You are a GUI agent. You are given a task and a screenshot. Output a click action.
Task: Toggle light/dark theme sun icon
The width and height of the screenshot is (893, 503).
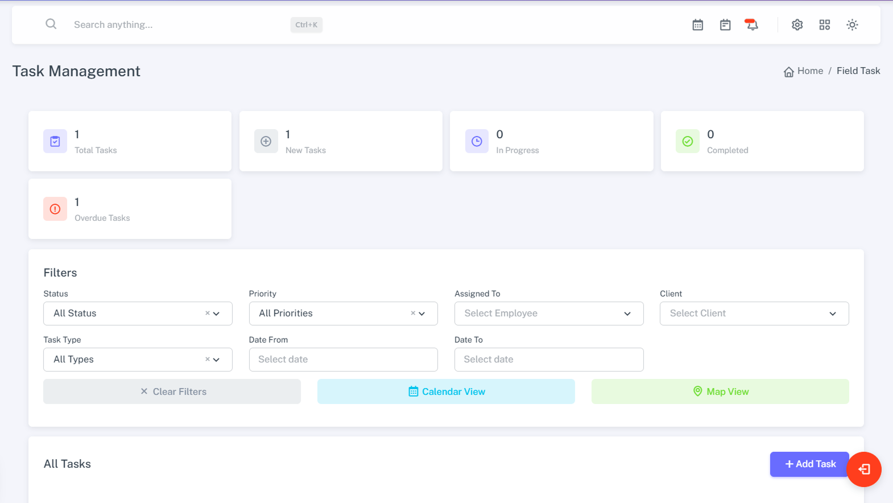851,24
